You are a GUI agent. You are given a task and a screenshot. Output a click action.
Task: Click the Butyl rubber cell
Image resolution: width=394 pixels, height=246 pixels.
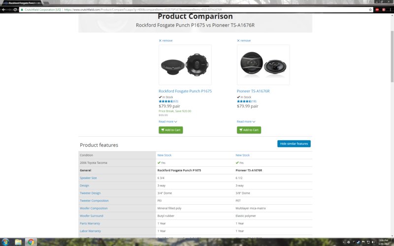point(166,215)
